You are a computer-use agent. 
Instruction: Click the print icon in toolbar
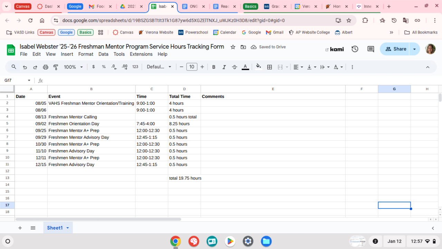(45, 67)
